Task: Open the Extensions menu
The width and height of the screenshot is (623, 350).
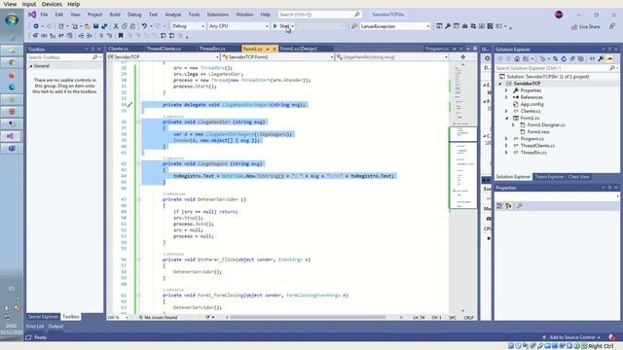Action: click(218, 15)
